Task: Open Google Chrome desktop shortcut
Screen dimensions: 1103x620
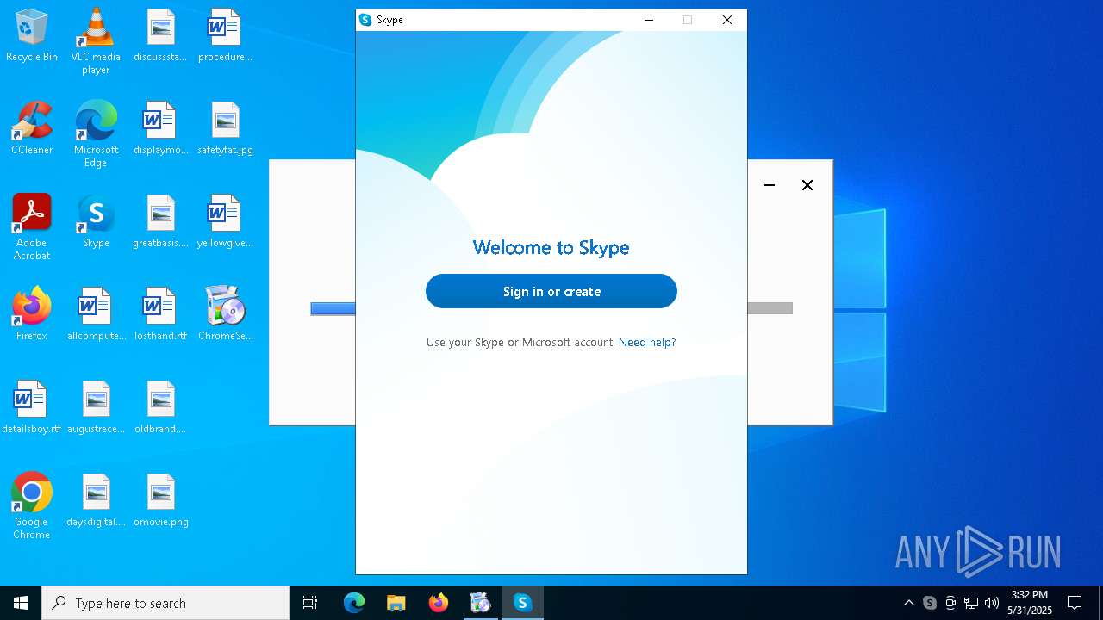Action: pos(32,506)
